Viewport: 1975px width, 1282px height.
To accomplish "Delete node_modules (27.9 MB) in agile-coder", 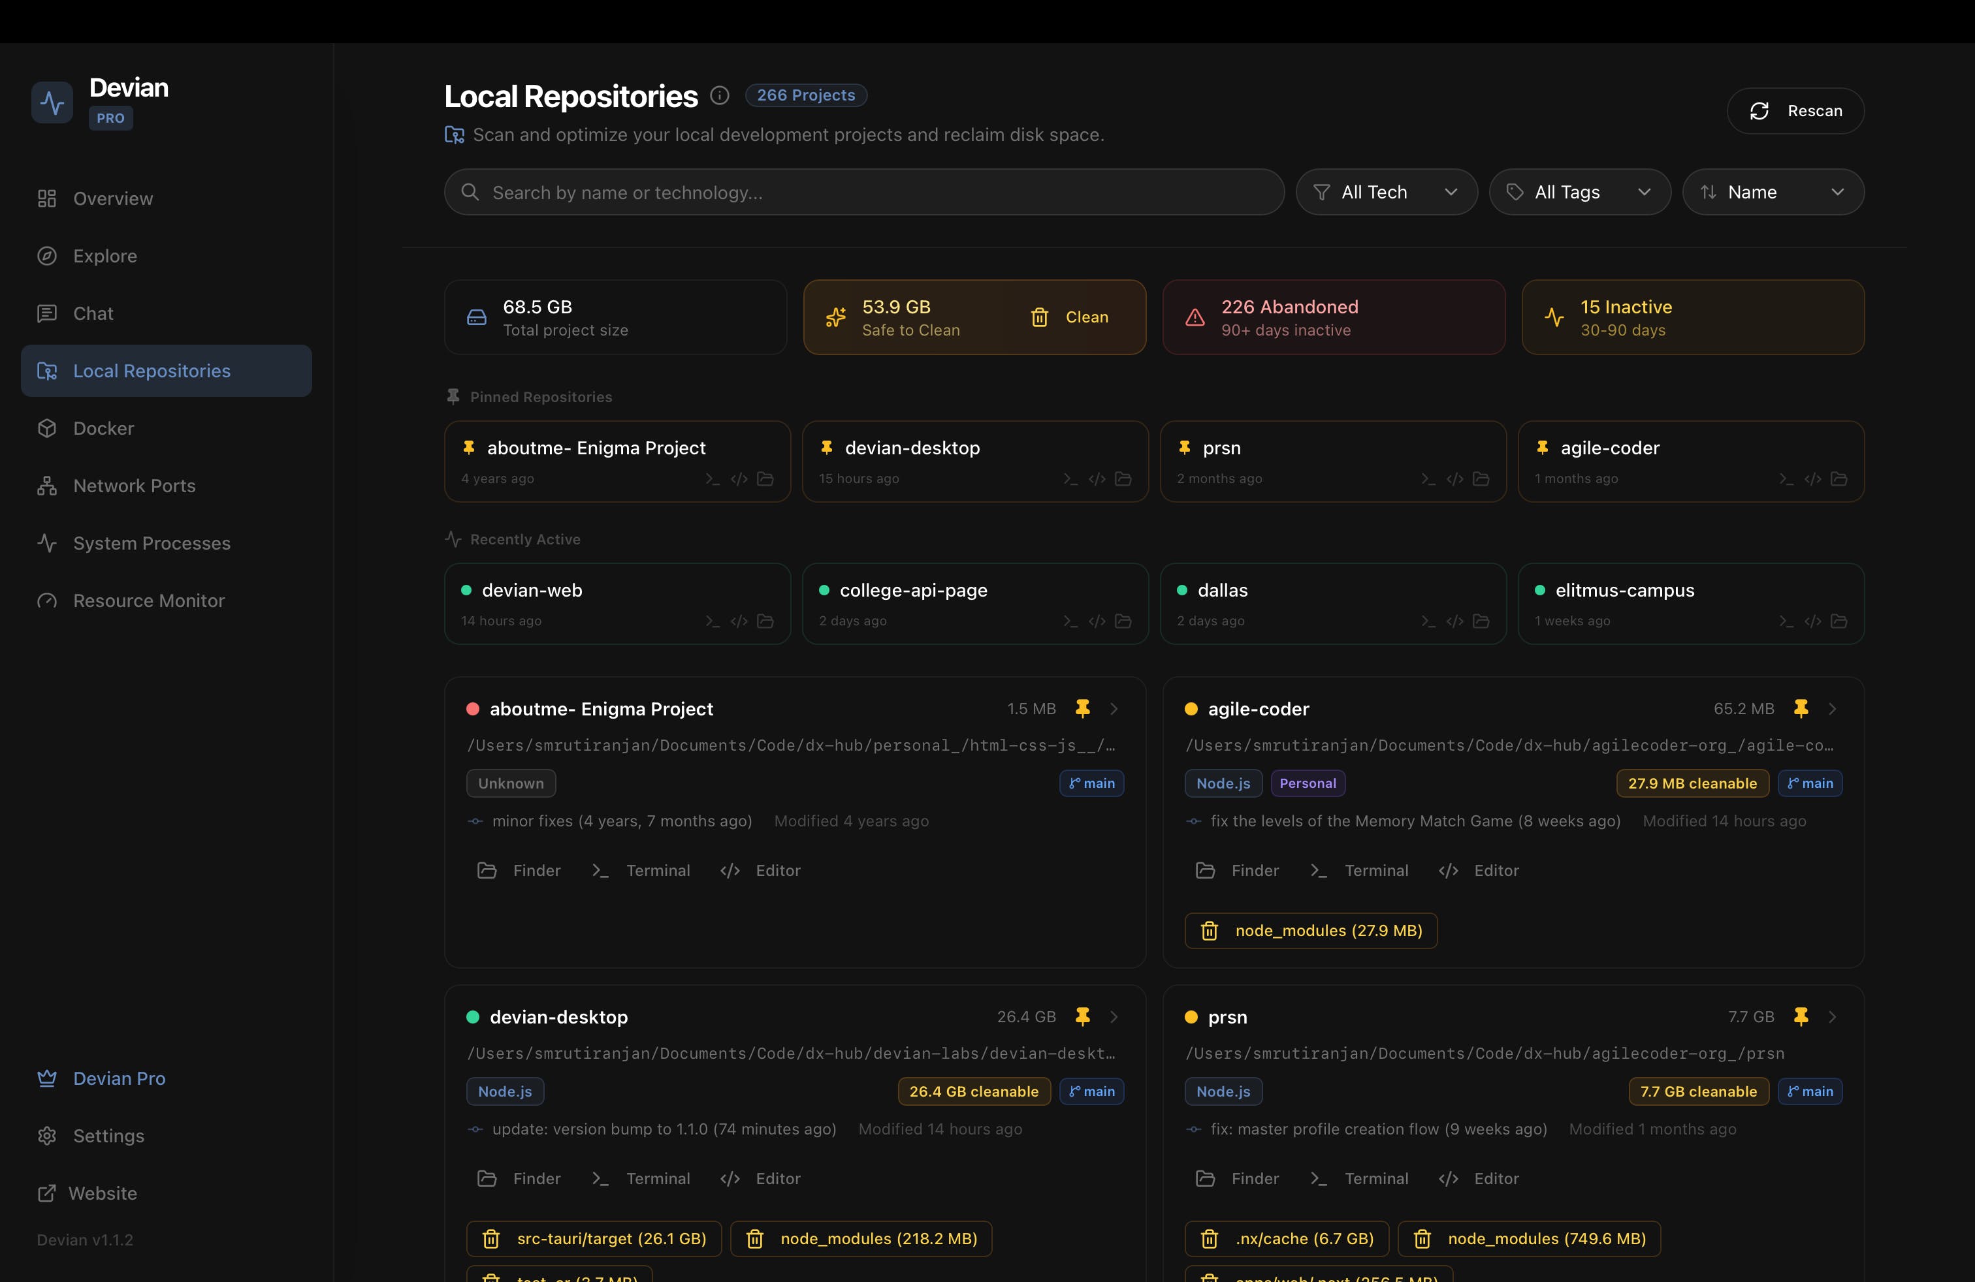I will pyautogui.click(x=1310, y=930).
